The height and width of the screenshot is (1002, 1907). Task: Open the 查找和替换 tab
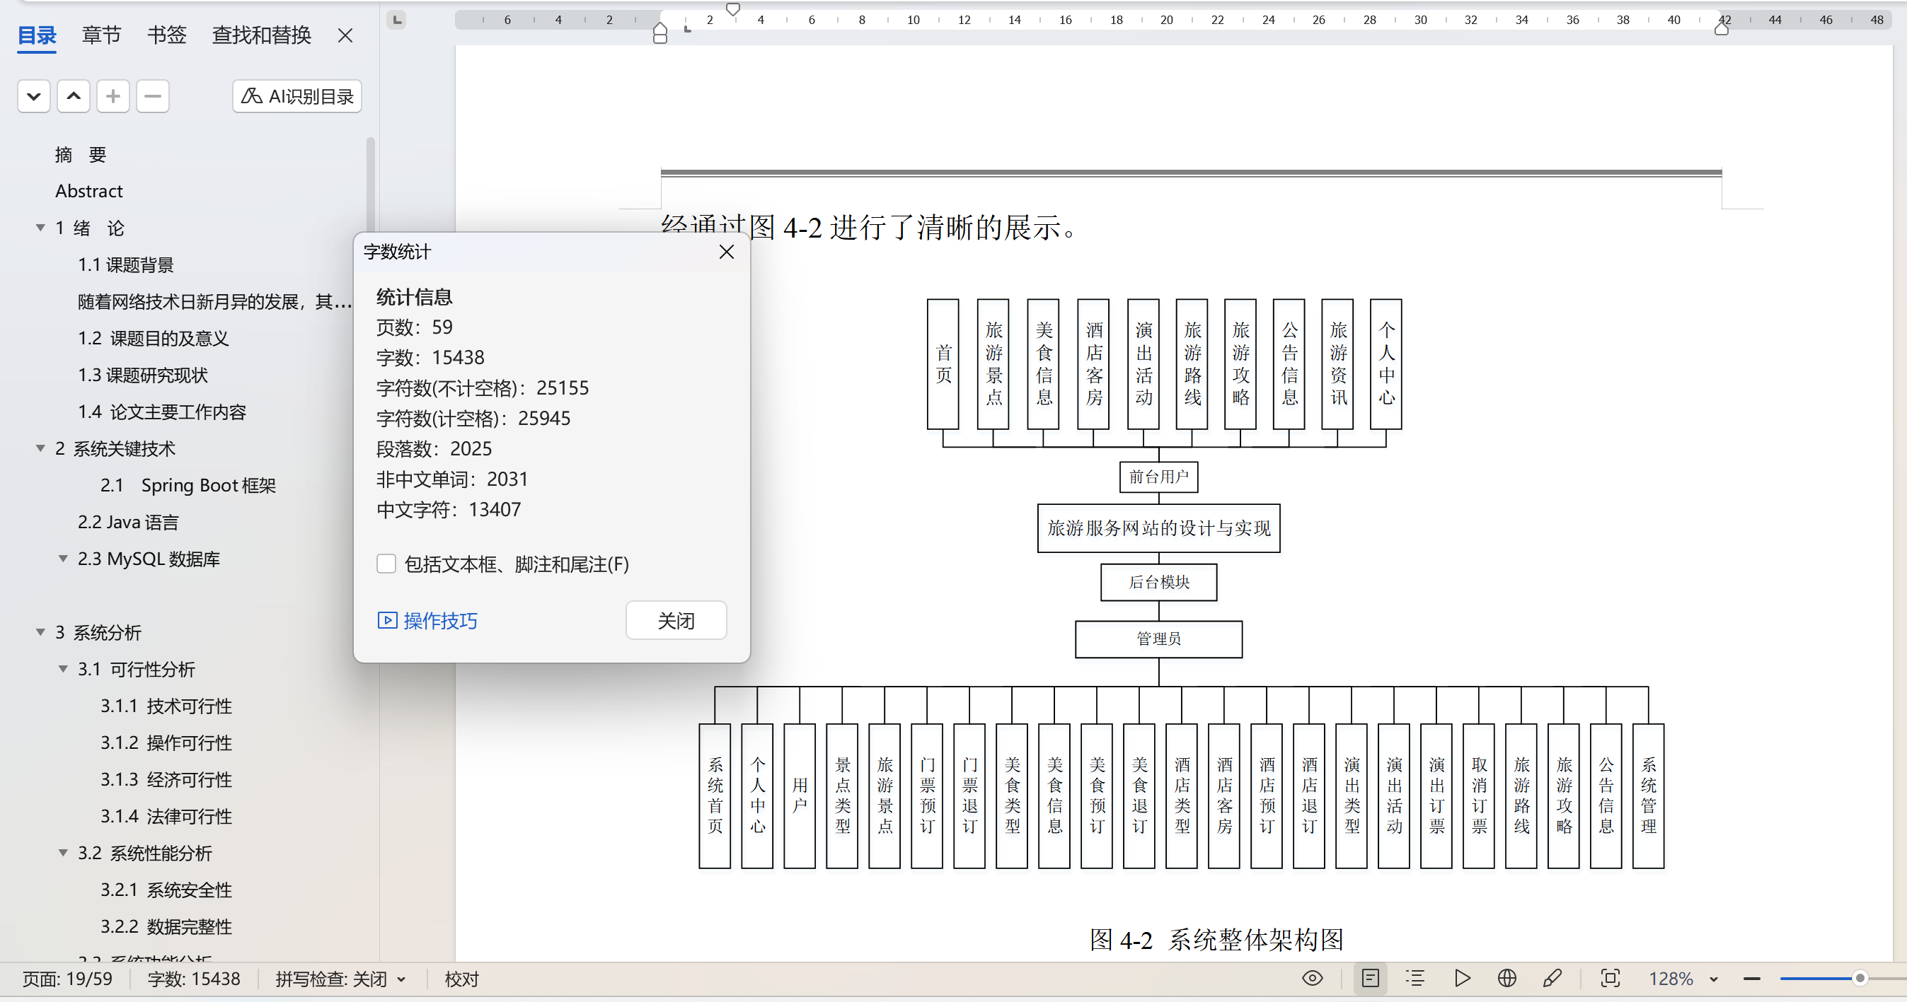point(261,35)
